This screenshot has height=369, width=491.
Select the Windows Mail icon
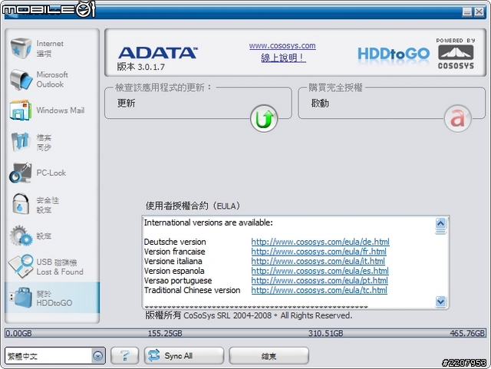tap(21, 110)
